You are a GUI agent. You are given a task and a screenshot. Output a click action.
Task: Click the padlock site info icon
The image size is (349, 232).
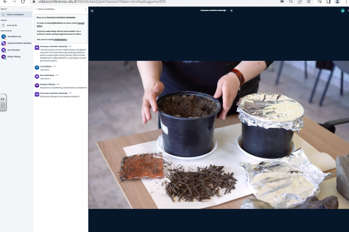34,2
